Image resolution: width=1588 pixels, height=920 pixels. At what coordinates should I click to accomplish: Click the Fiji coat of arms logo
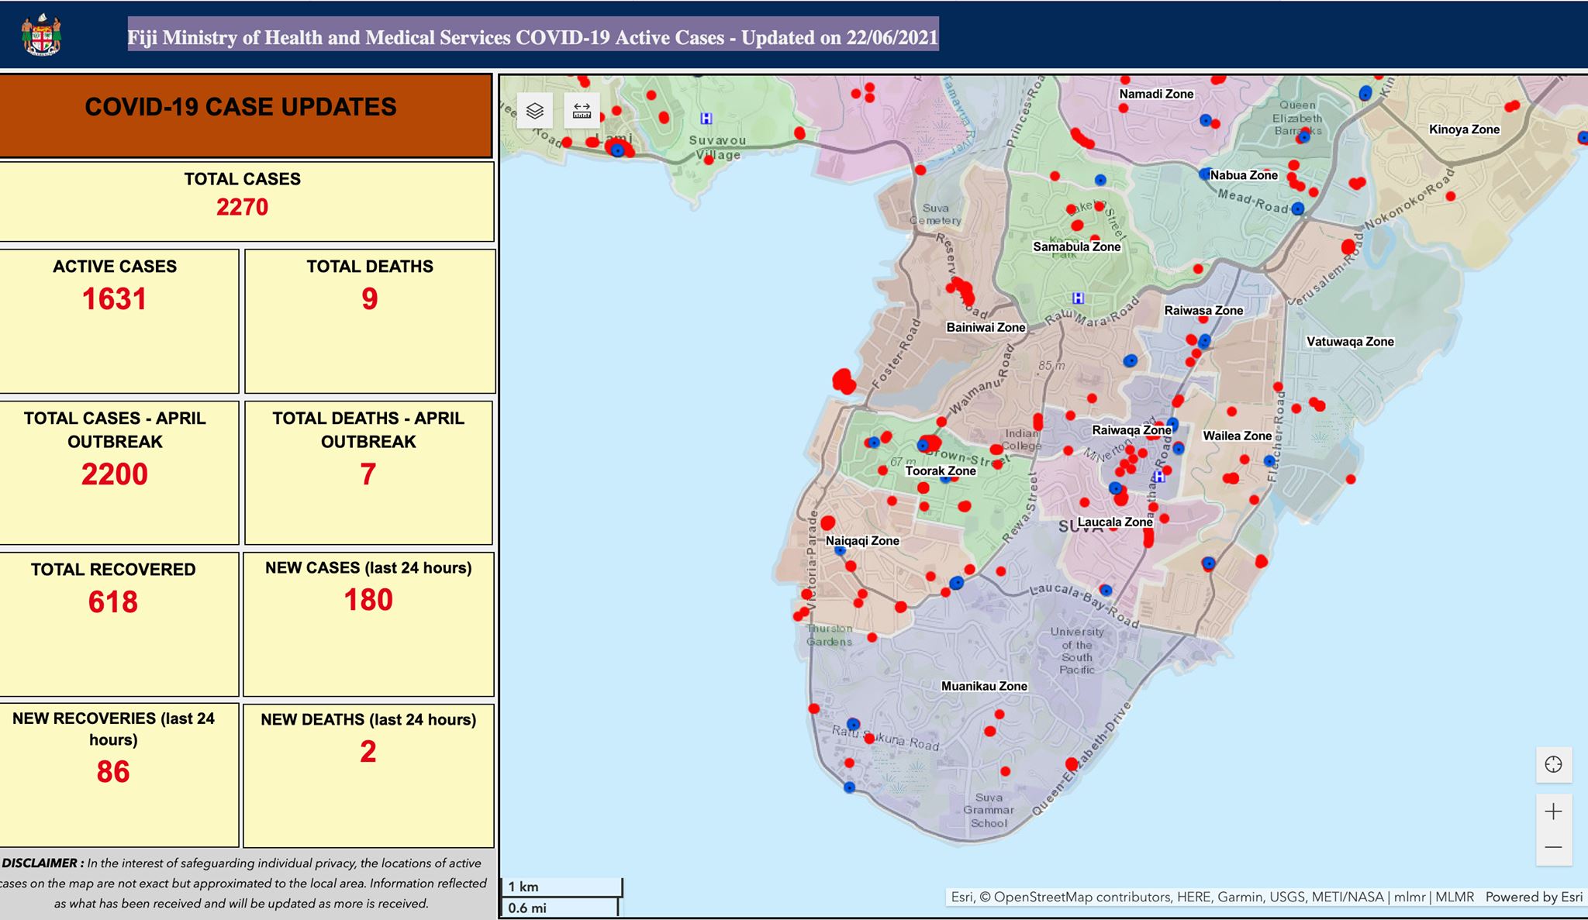click(x=41, y=35)
